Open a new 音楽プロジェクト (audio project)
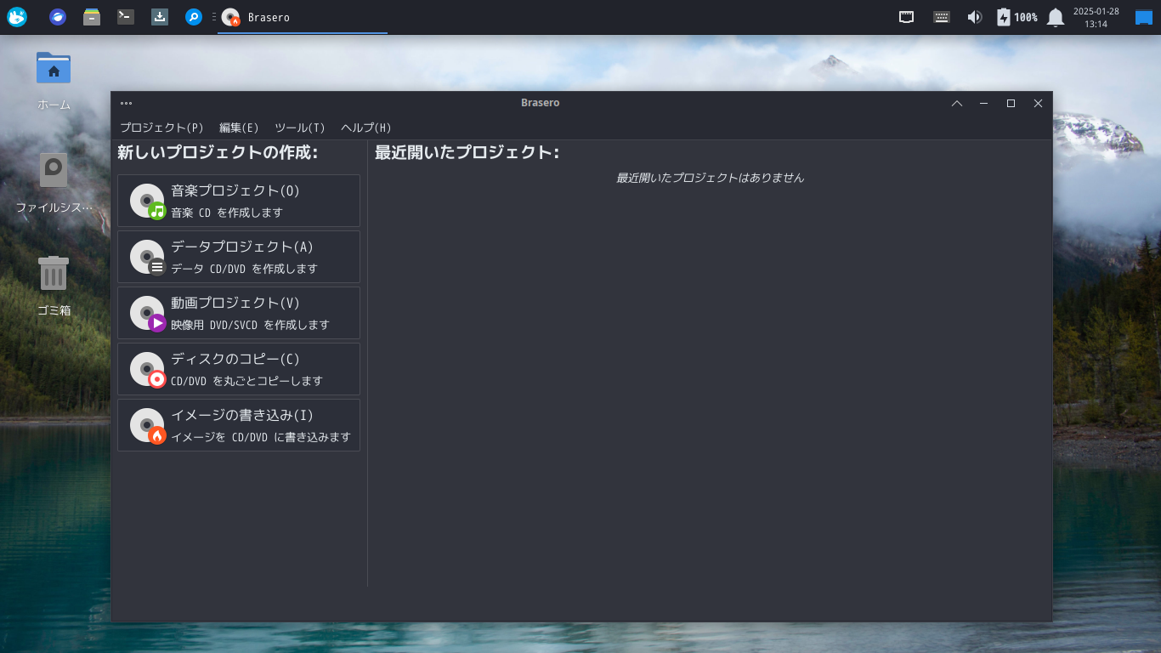 tap(238, 201)
